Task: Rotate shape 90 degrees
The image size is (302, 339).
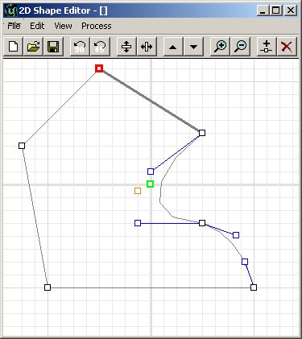Action: pyautogui.click(x=80, y=47)
